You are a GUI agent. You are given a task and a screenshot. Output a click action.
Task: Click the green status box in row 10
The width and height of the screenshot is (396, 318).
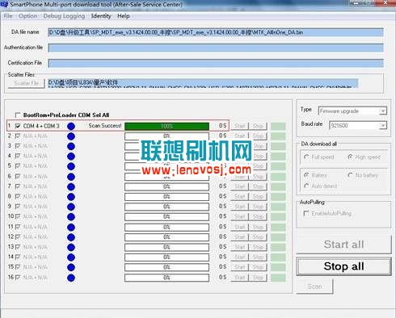pyautogui.click(x=278, y=217)
